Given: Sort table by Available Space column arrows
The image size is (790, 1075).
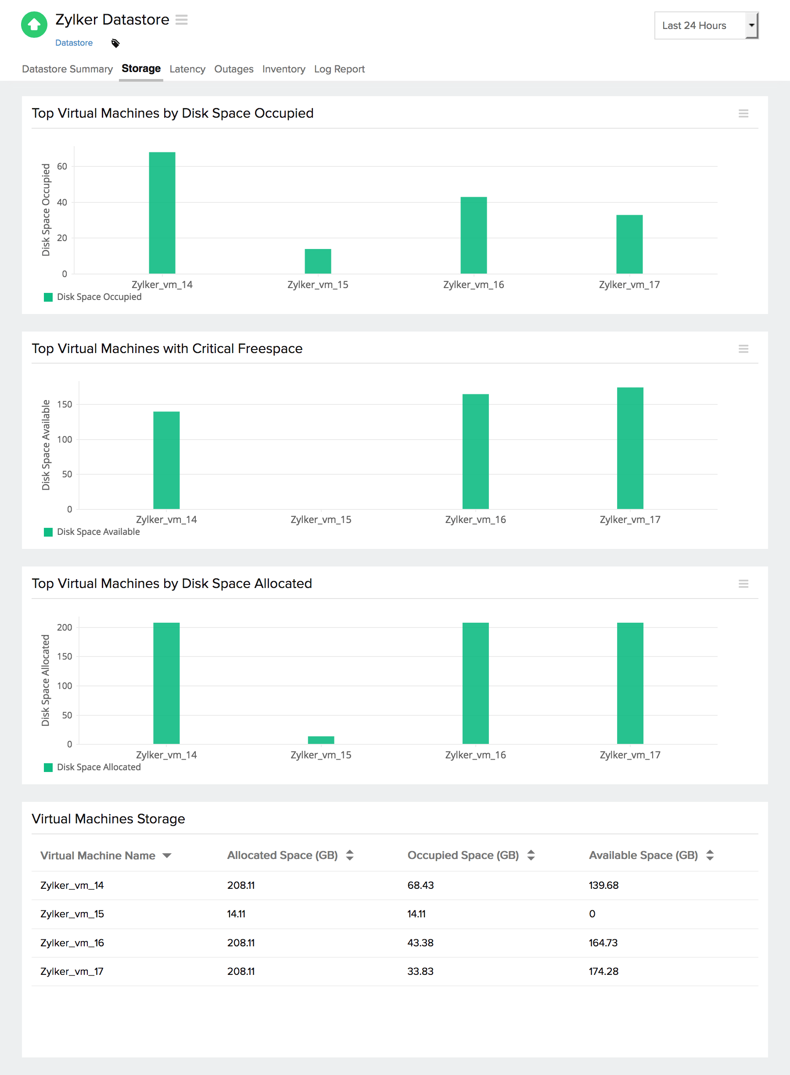Looking at the screenshot, I should (x=710, y=855).
